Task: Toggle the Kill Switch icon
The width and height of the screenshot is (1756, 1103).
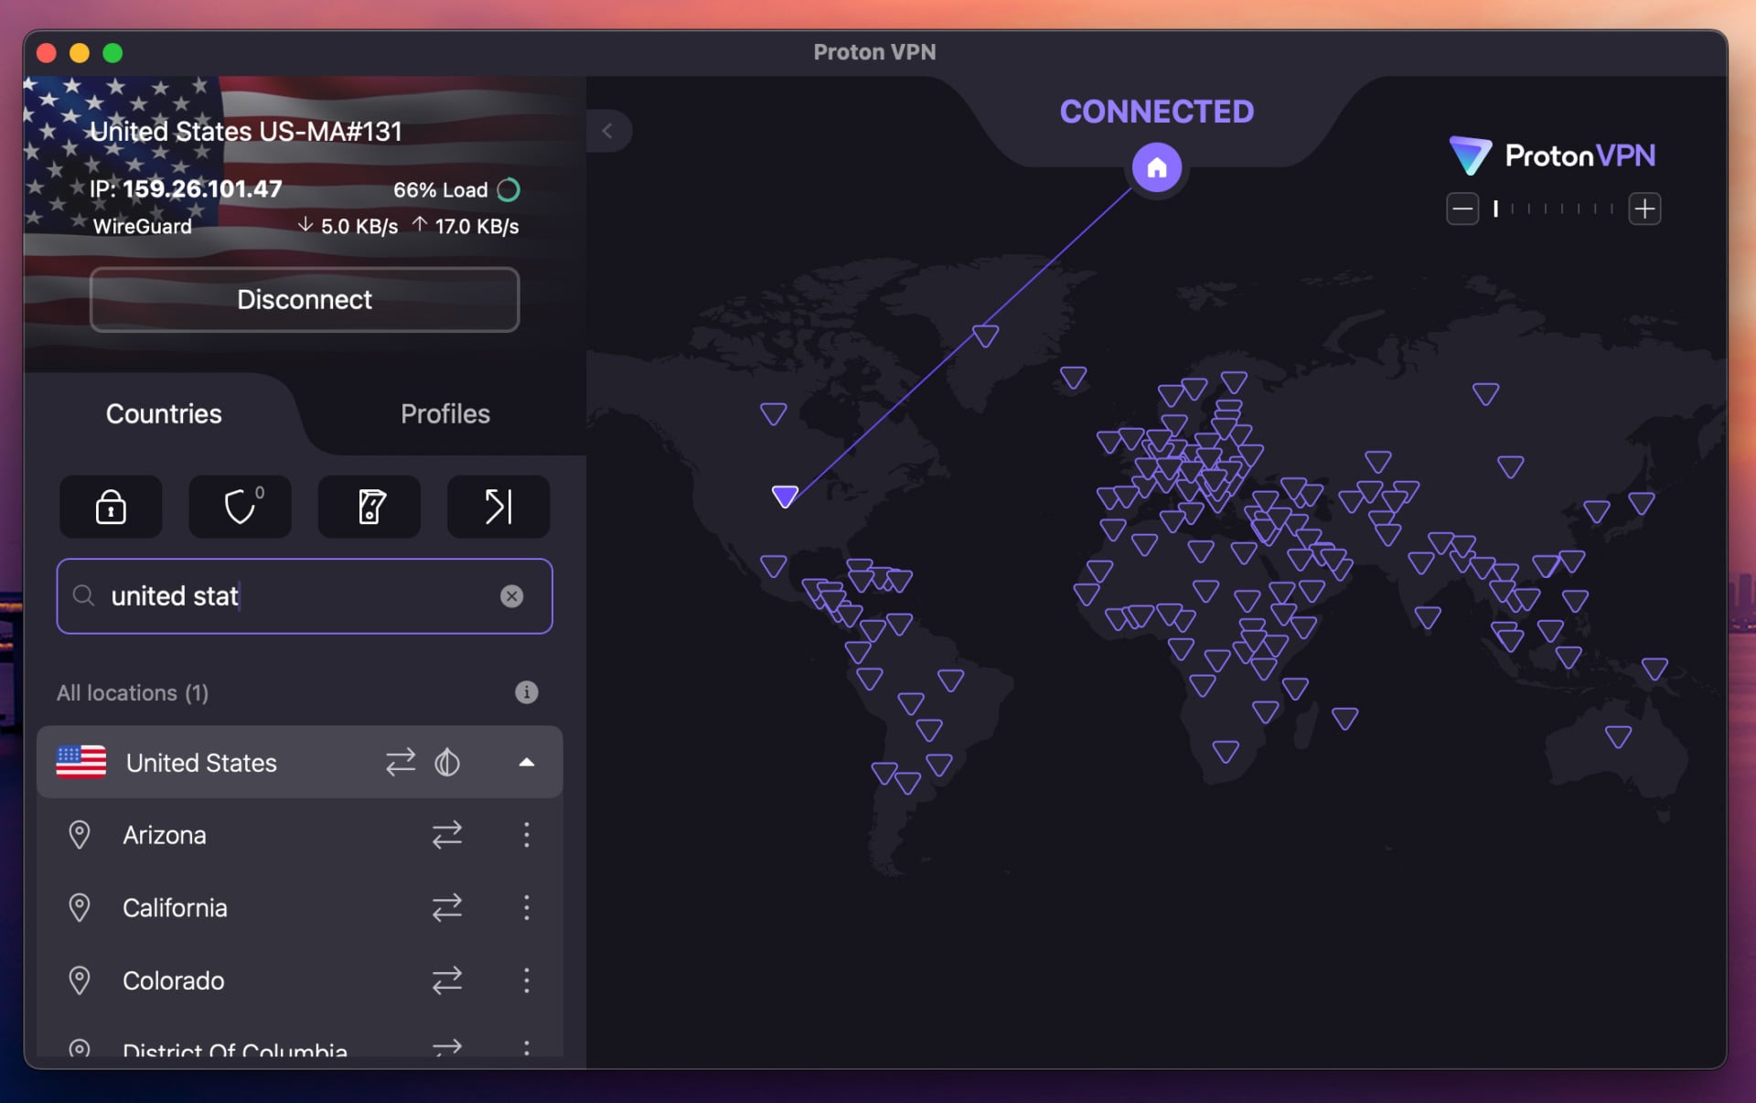Action: (x=369, y=506)
